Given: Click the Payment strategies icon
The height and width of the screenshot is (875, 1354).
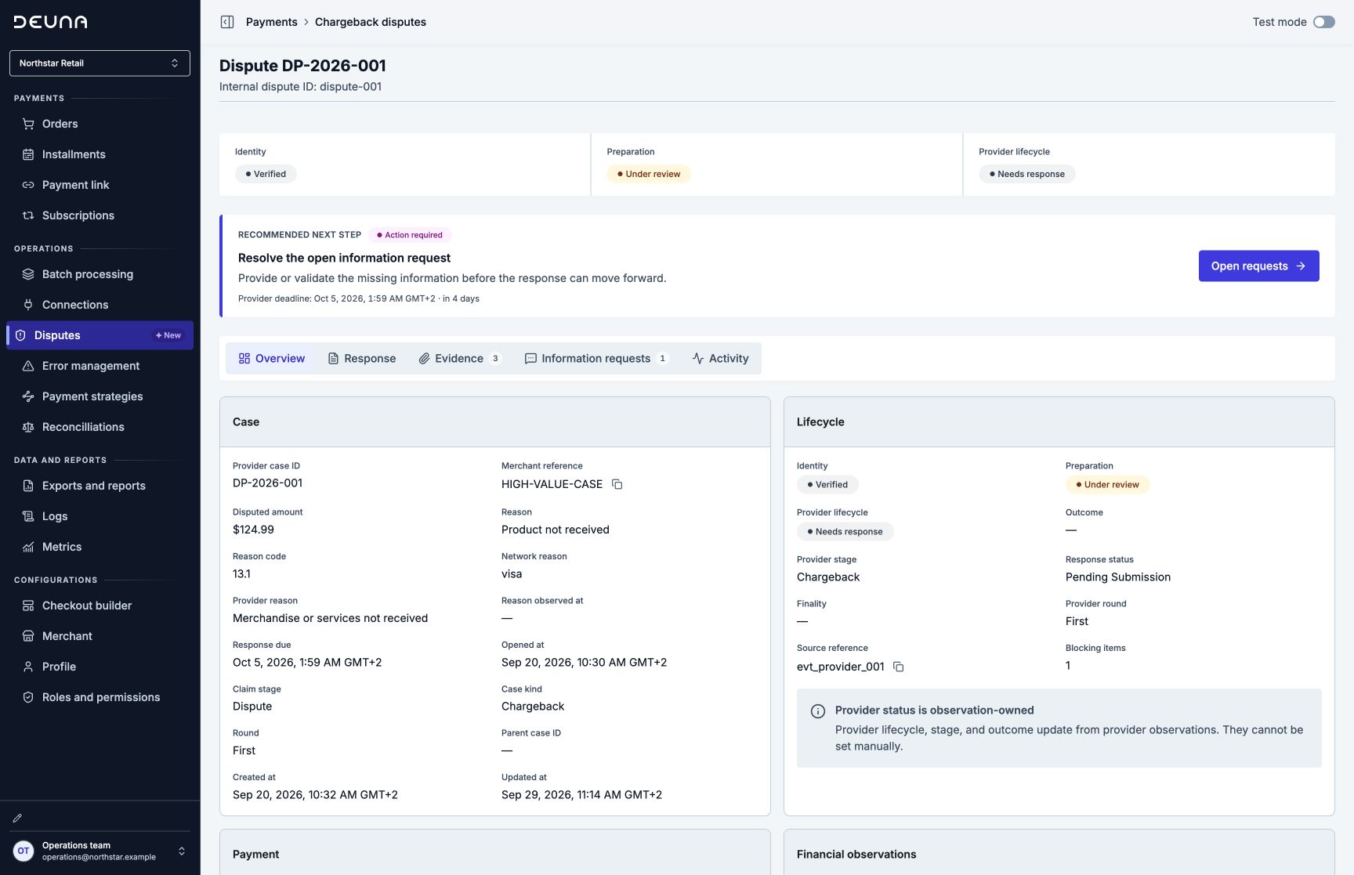Looking at the screenshot, I should 28,396.
